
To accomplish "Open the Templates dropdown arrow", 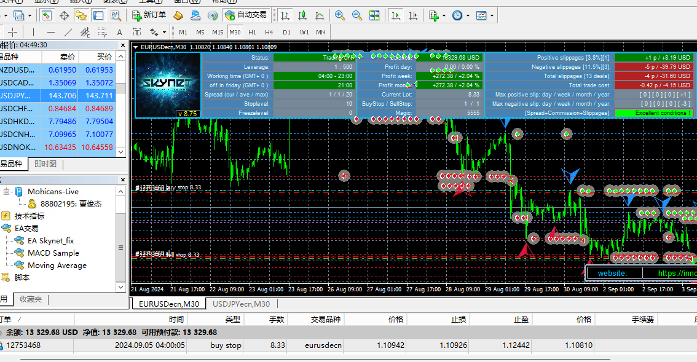I will click(492, 15).
